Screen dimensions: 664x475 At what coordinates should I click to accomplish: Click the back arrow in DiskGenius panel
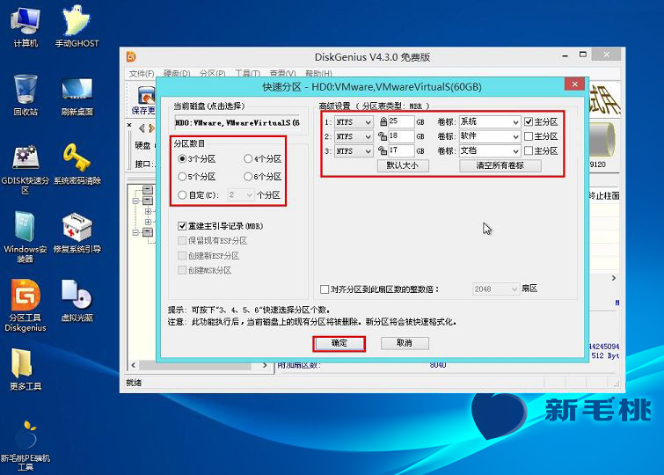142,128
